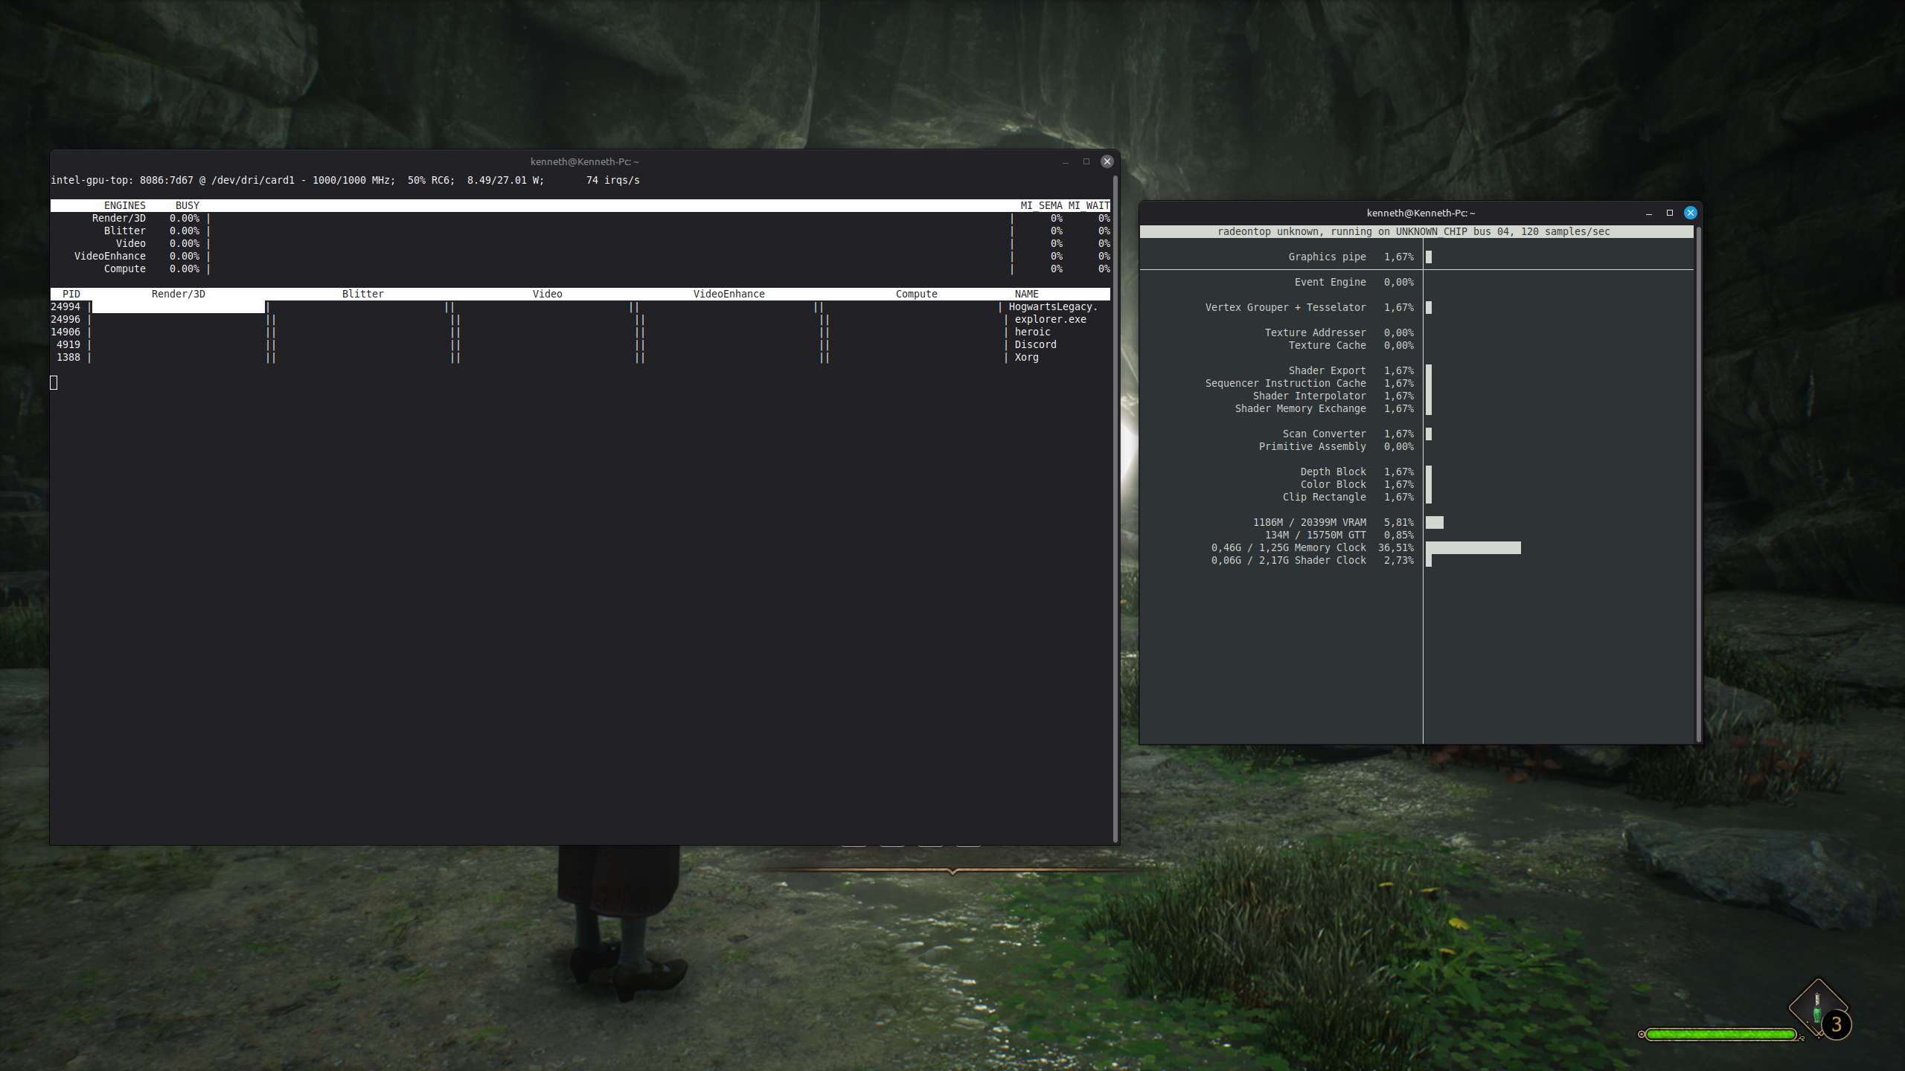Minimize the radeontop terminal window
Screen dimensions: 1905x1071
1649,213
